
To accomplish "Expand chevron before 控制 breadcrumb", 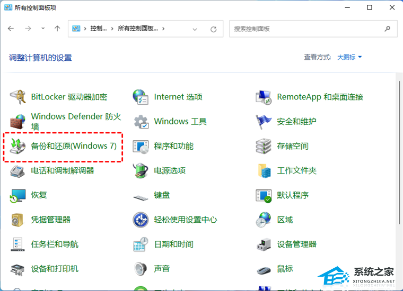I will click(85, 29).
